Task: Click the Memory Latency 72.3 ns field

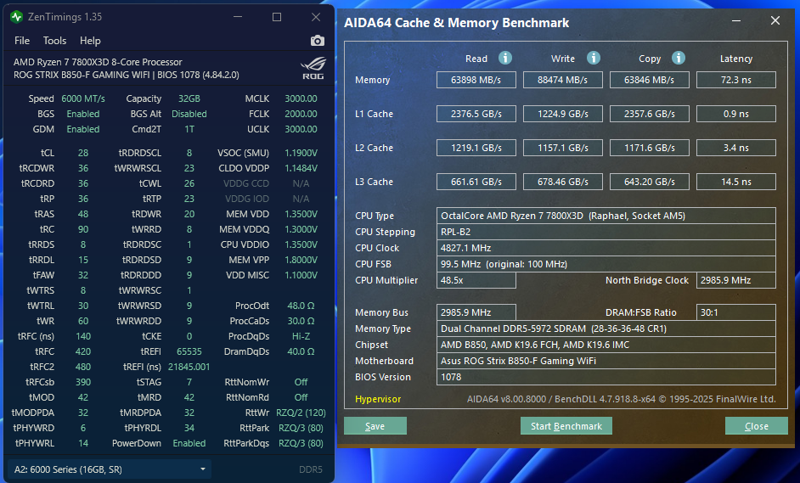Action: pos(736,80)
